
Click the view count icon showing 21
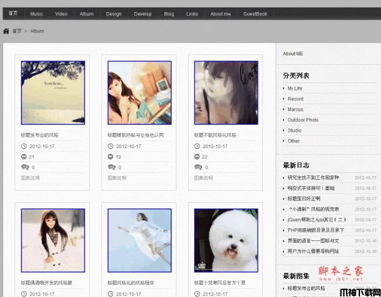[24, 156]
